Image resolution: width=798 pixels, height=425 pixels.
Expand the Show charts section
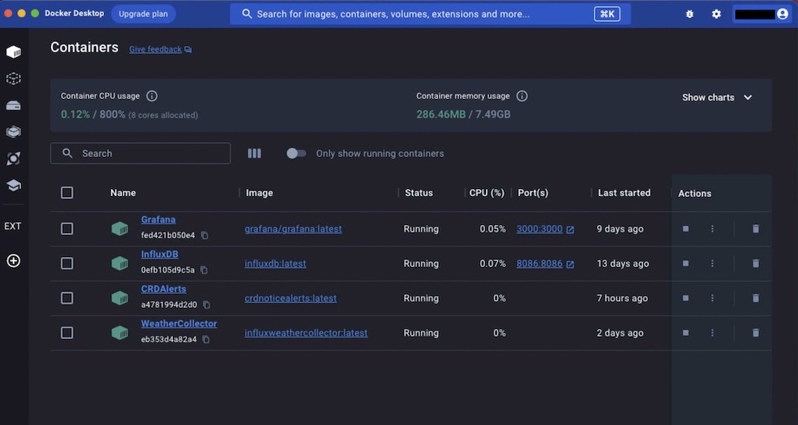(717, 98)
